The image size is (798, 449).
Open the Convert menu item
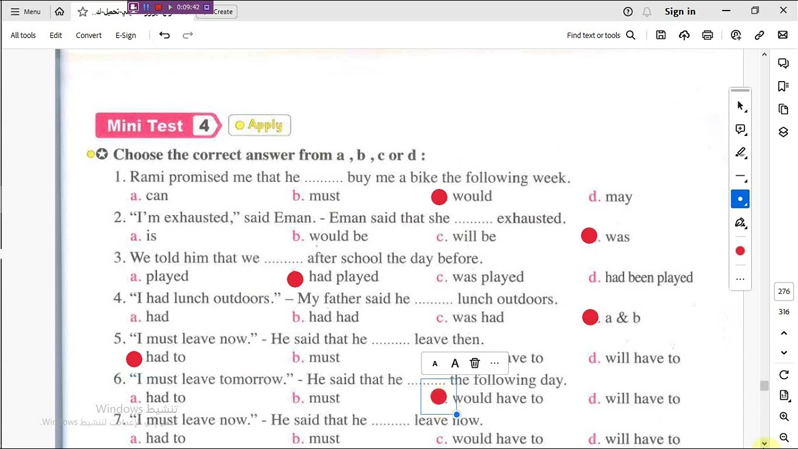89,36
